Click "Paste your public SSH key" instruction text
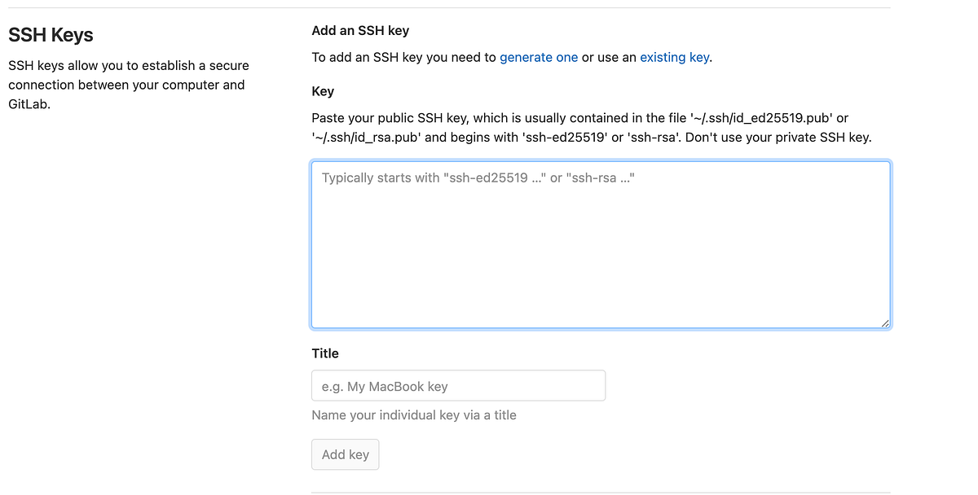 pos(390,118)
